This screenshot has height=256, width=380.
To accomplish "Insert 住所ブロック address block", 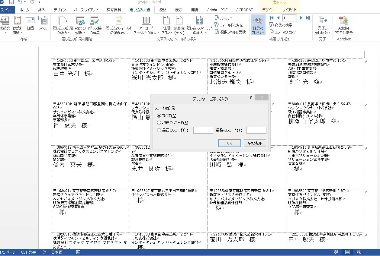I will (166, 25).
